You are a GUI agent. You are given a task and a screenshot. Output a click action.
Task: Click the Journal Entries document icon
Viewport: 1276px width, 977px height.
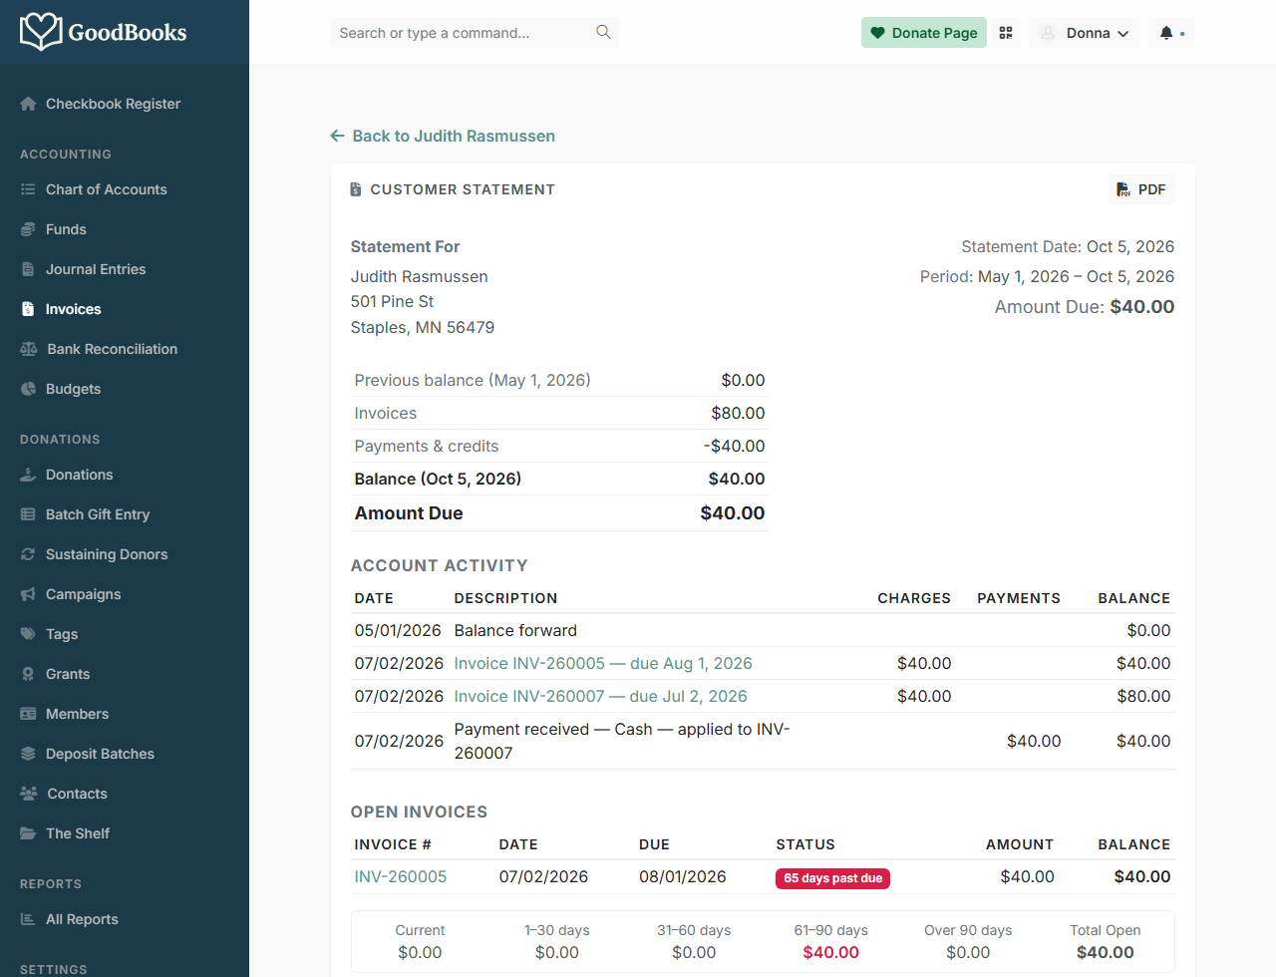point(28,269)
